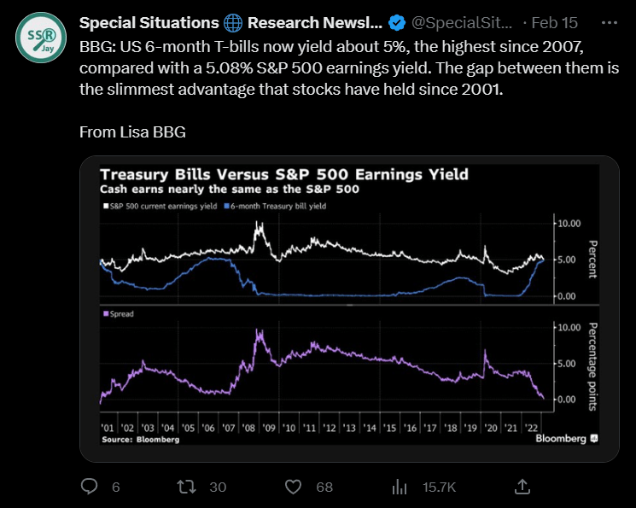Viewport: 636px width, 508px height.
Task: Click the 15.7K views count
Action: 440,487
